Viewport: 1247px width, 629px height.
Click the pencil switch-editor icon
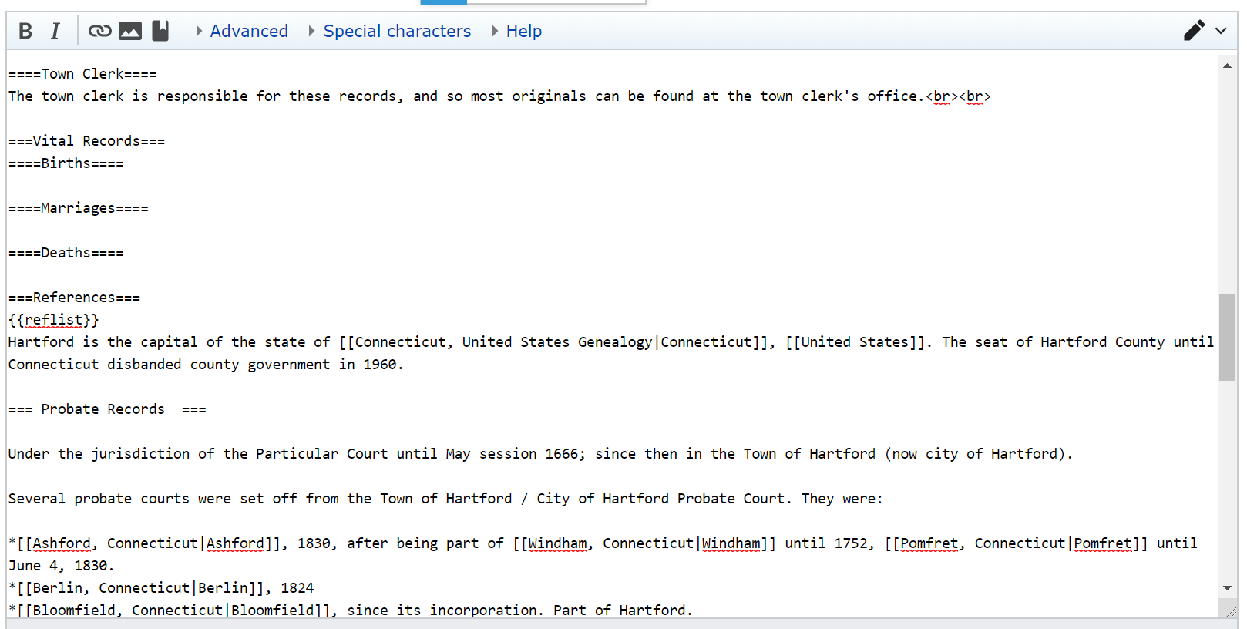pos(1193,31)
